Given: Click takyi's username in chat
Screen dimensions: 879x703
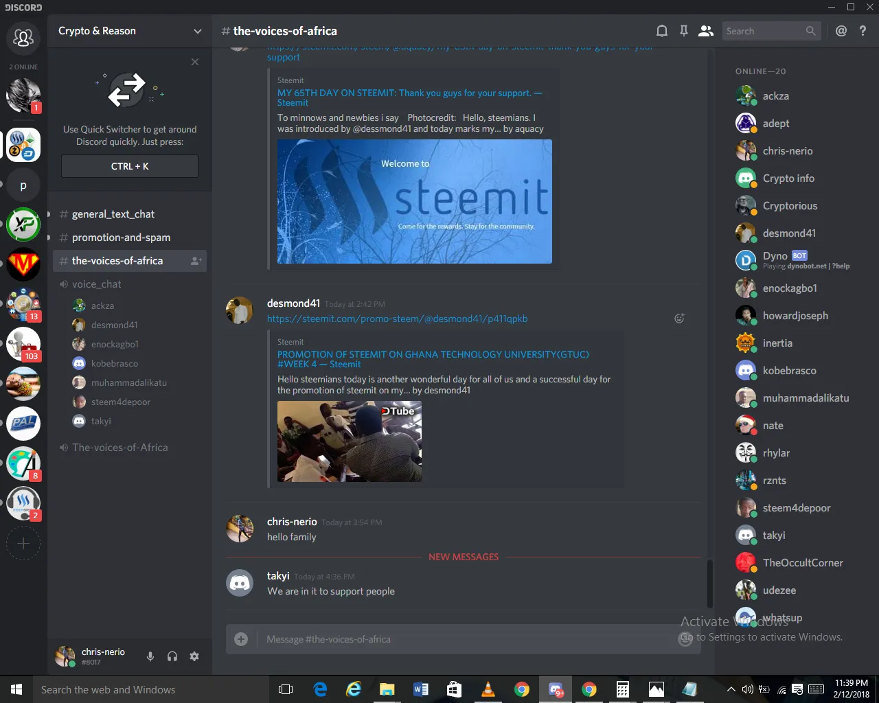Looking at the screenshot, I should (278, 576).
